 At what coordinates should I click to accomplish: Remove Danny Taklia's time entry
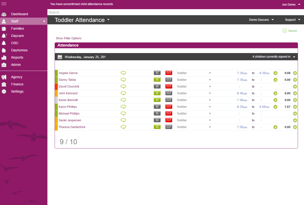[275, 80]
